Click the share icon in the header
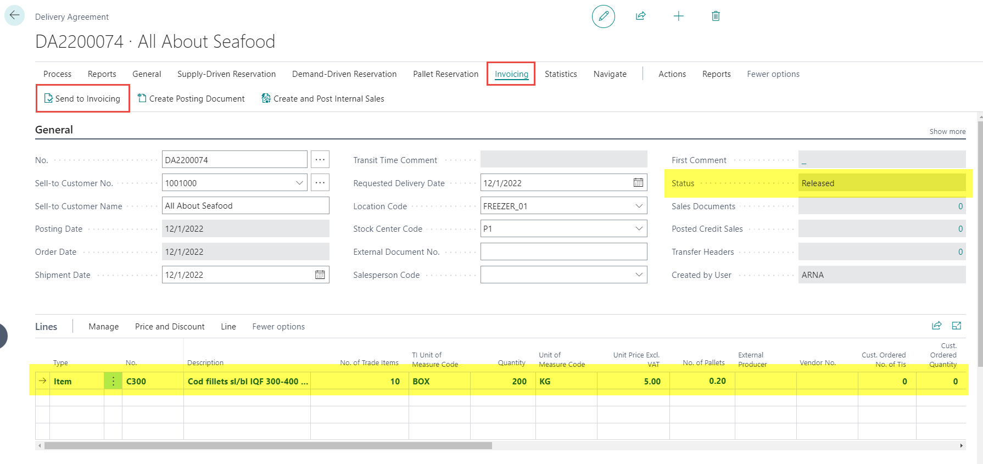Image resolution: width=983 pixels, height=464 pixels. (640, 16)
